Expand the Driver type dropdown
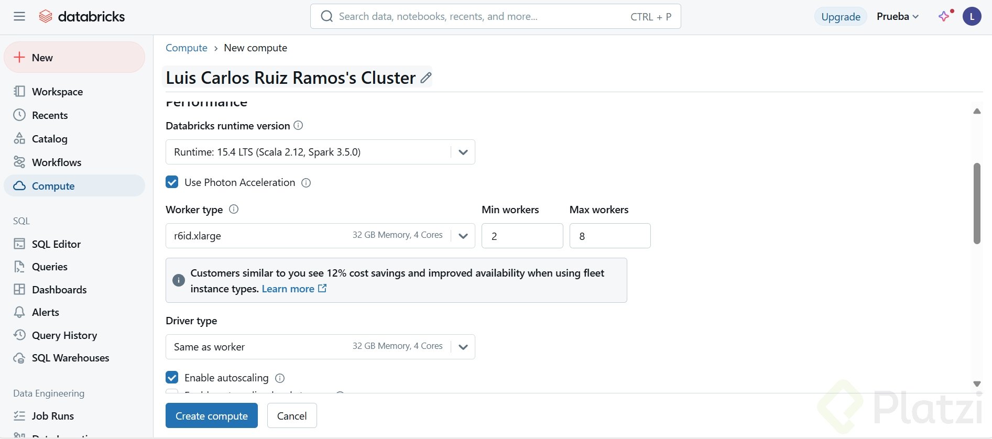992x439 pixels. tap(463, 347)
